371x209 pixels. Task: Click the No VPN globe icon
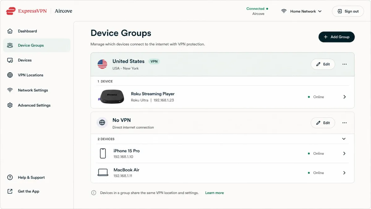[x=102, y=123]
